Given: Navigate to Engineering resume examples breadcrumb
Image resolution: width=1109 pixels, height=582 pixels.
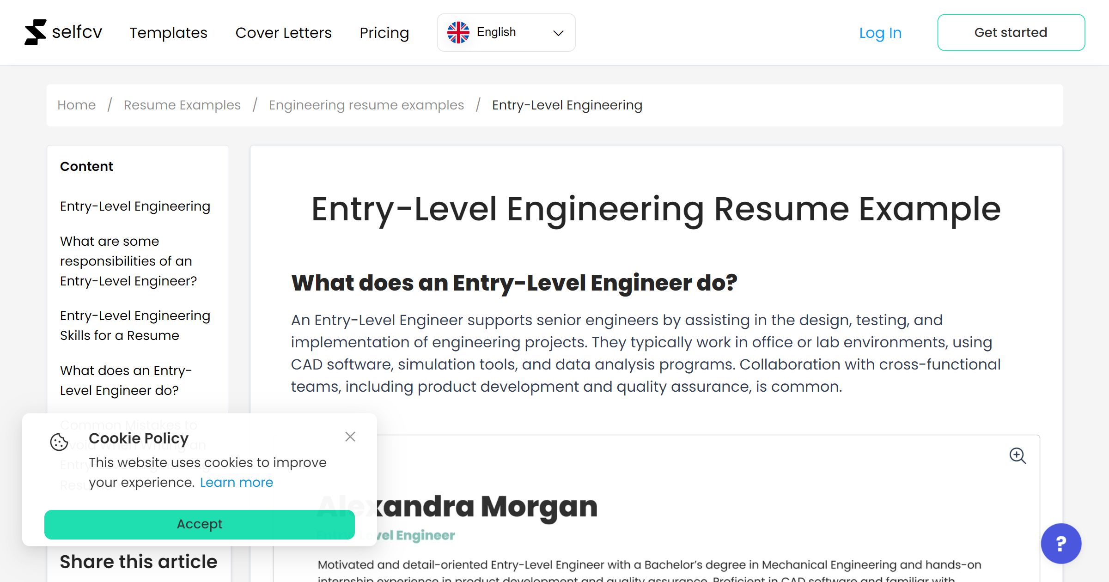Looking at the screenshot, I should click(366, 105).
